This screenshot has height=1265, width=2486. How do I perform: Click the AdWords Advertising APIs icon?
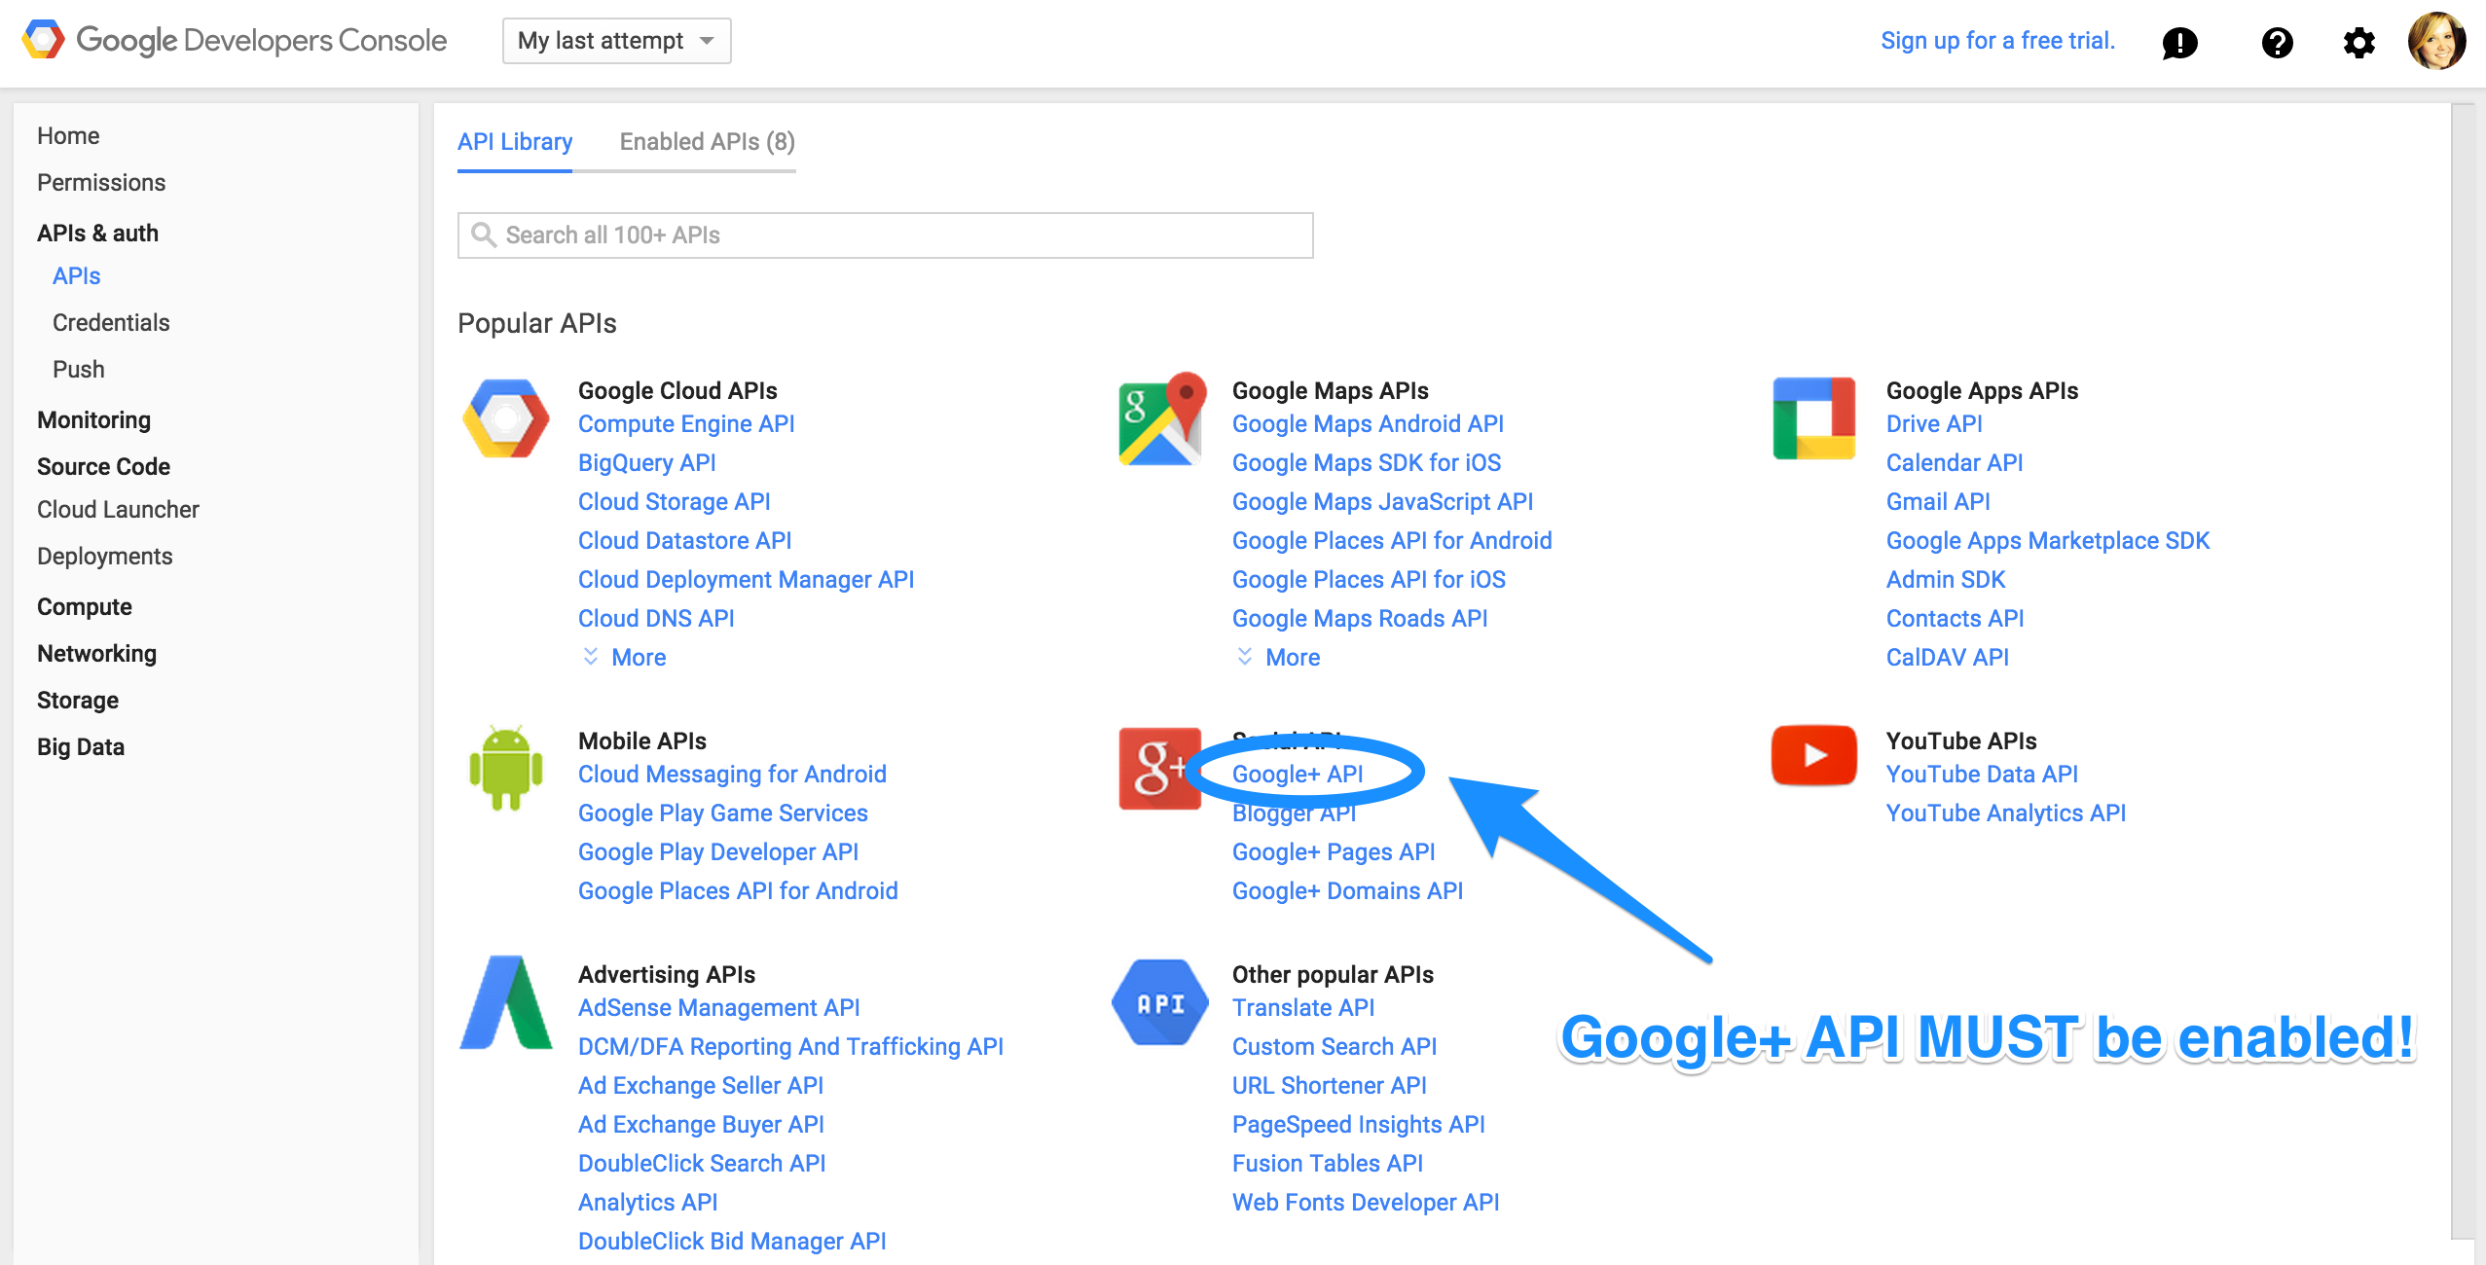click(506, 1001)
